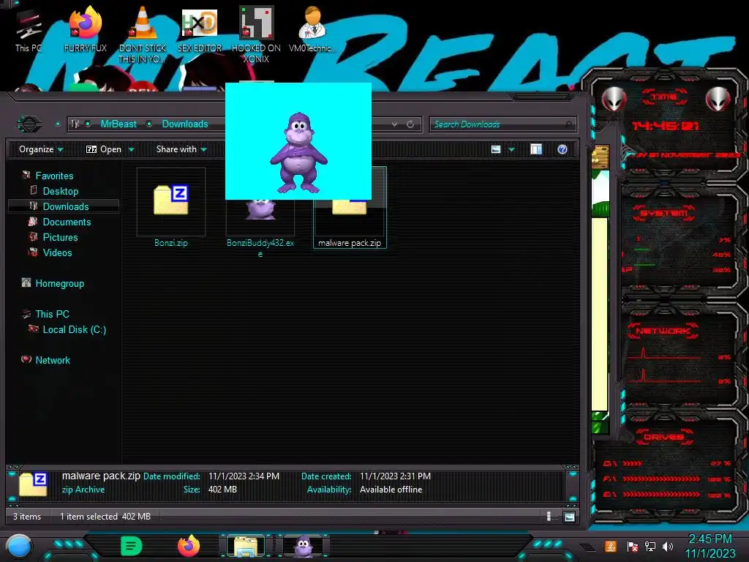Open the Share with menu
The height and width of the screenshot is (562, 749).
click(x=181, y=149)
